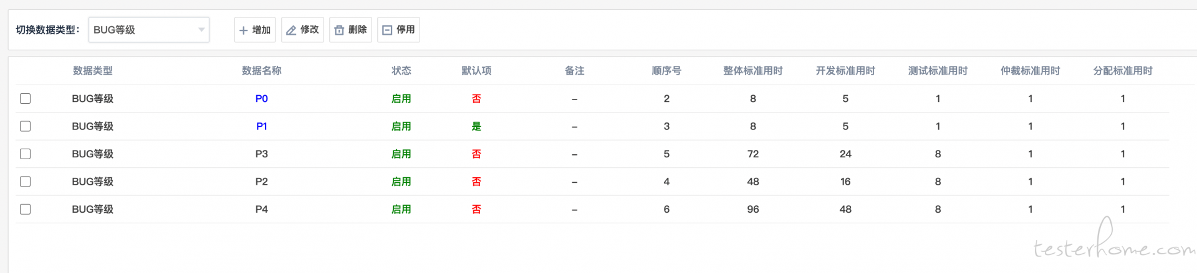Select the P3 row checkbox

(26, 154)
